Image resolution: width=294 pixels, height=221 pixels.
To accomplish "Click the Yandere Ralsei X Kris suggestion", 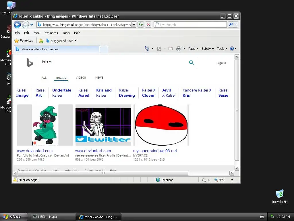I will (197, 93).
